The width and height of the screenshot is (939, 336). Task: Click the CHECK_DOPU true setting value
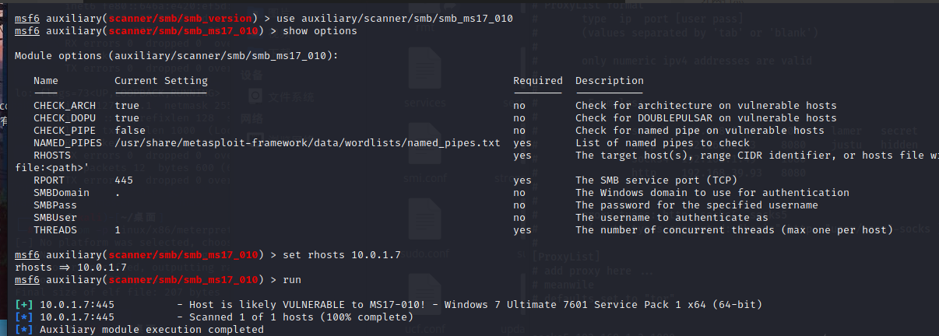pyautogui.click(x=127, y=117)
